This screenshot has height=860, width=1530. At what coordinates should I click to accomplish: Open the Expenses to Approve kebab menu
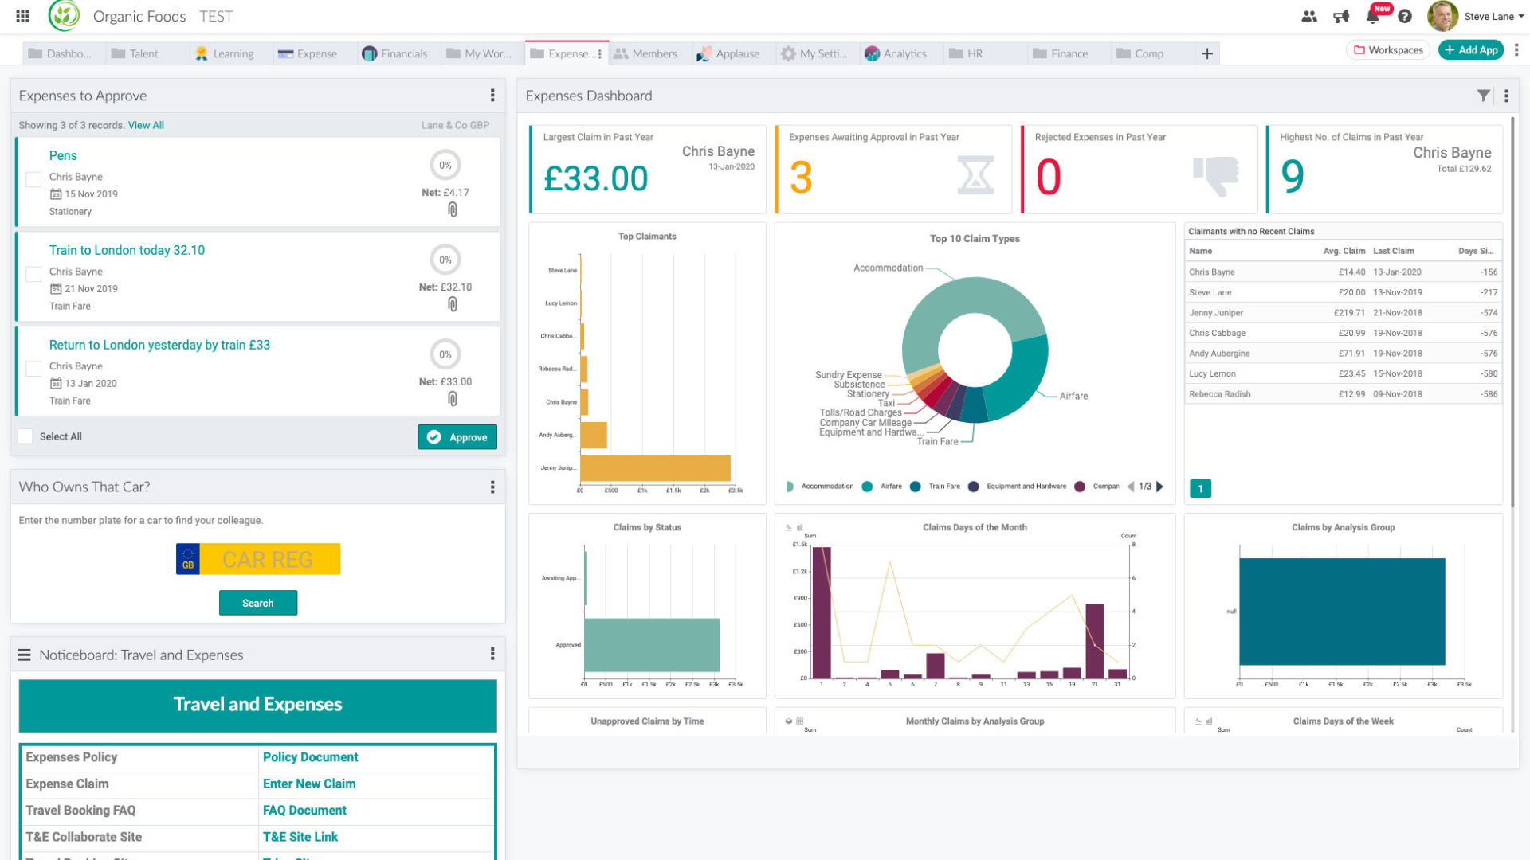pos(493,95)
